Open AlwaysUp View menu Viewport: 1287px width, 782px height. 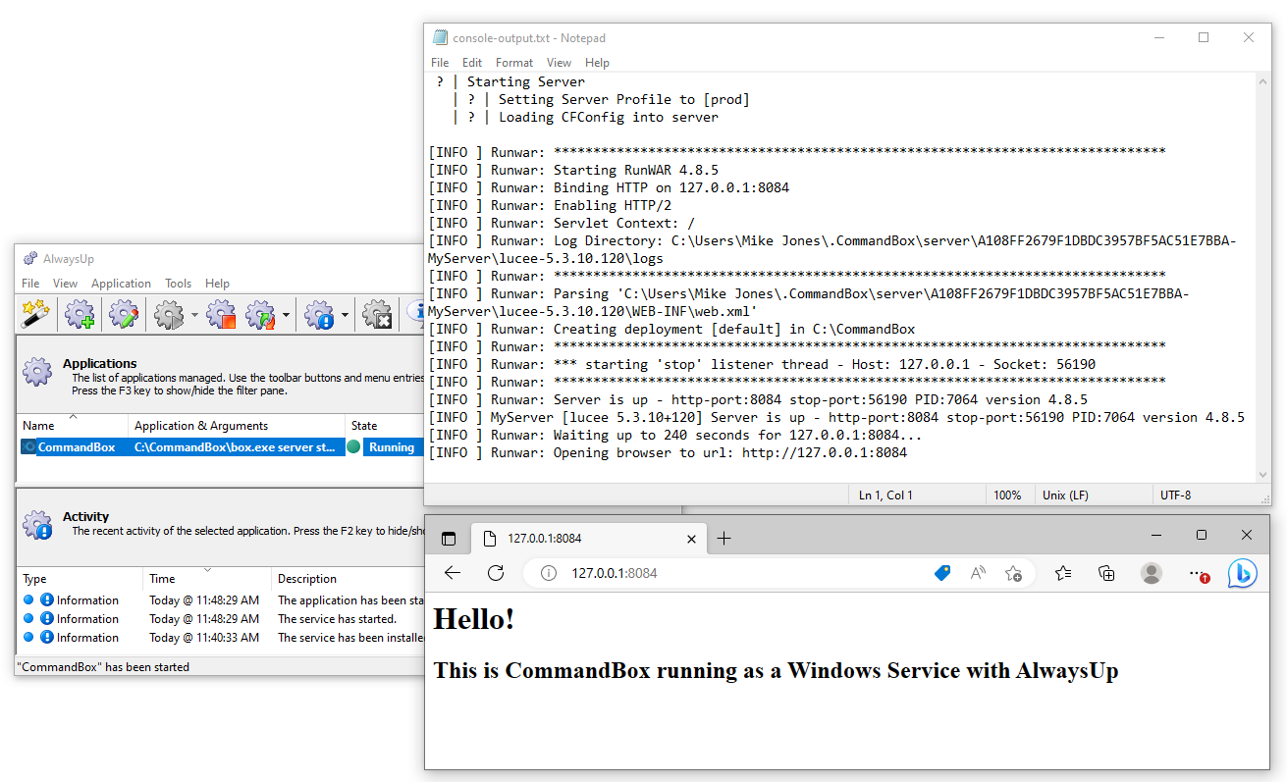(x=65, y=284)
